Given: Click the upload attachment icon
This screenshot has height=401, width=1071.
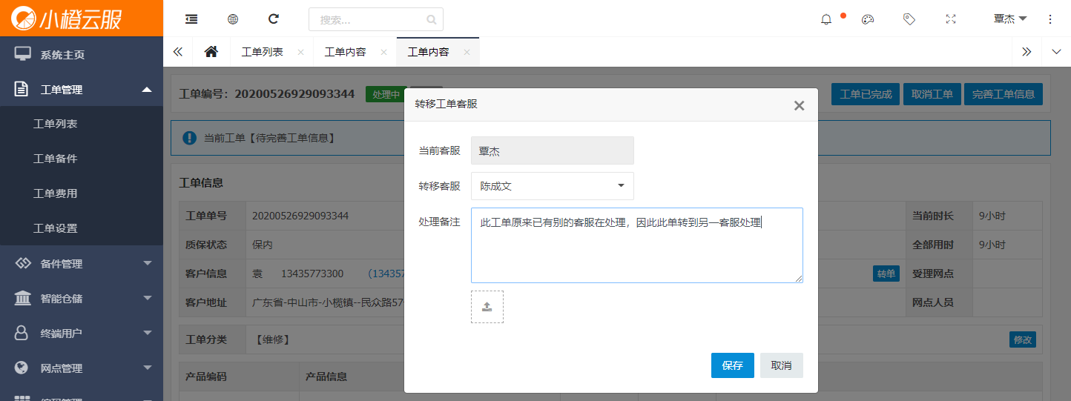Looking at the screenshot, I should click(x=487, y=307).
